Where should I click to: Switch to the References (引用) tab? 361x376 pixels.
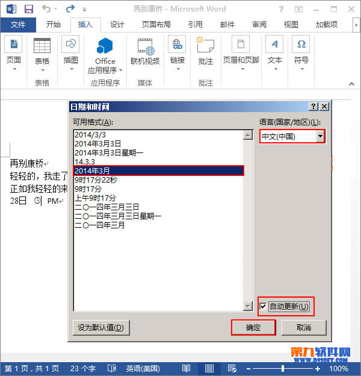coord(196,25)
